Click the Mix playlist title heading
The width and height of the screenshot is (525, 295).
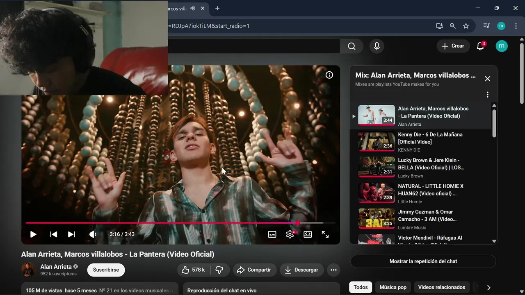tap(415, 75)
